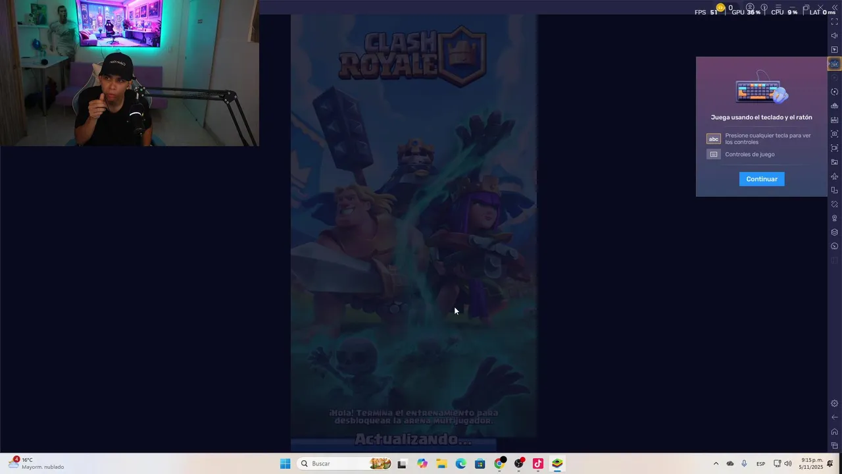The image size is (842, 474).
Task: Click the FPS counter readout
Action: pyautogui.click(x=706, y=13)
